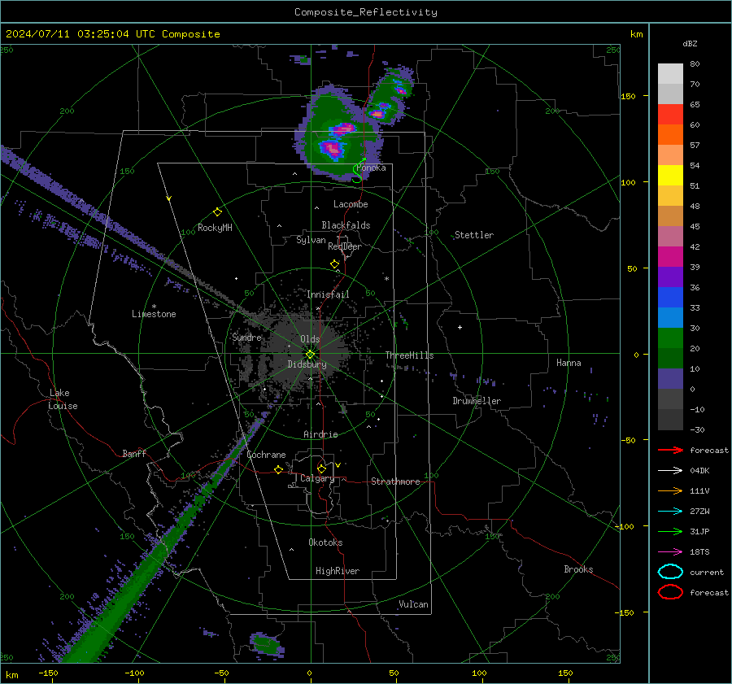The width and height of the screenshot is (732, 684).
Task: Click the magenta 18TS arrow icon
Action: [670, 552]
